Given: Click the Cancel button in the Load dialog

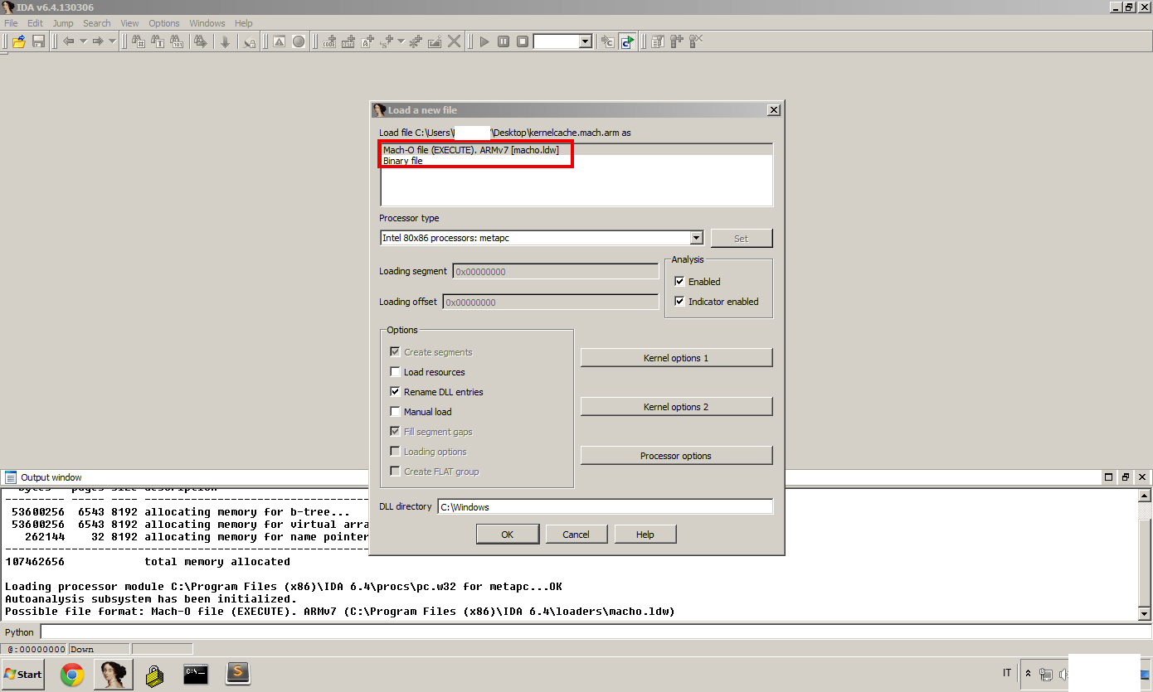Looking at the screenshot, I should [x=576, y=535].
